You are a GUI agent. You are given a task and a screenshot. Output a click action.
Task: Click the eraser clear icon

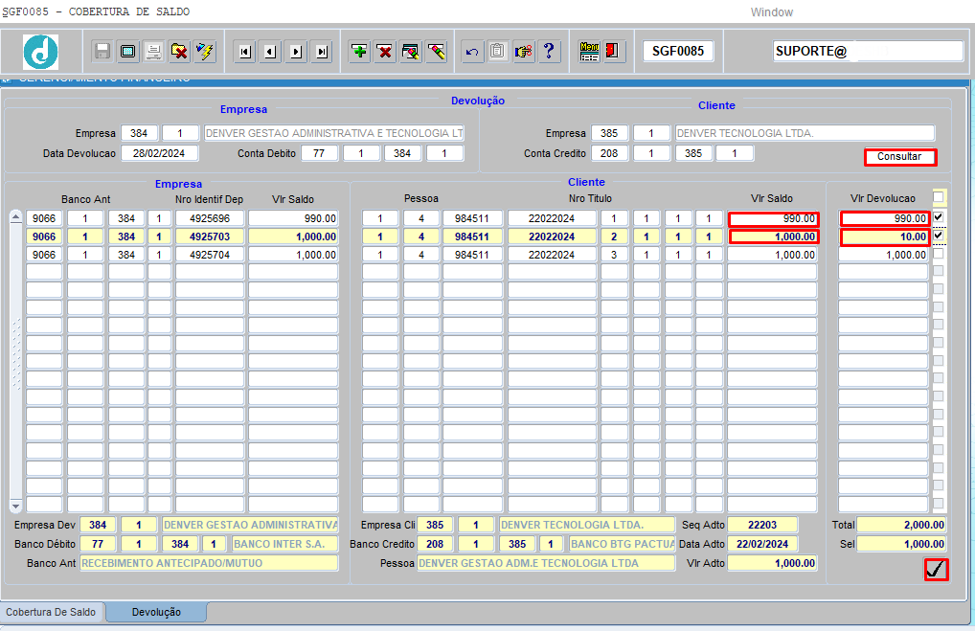coord(437,51)
